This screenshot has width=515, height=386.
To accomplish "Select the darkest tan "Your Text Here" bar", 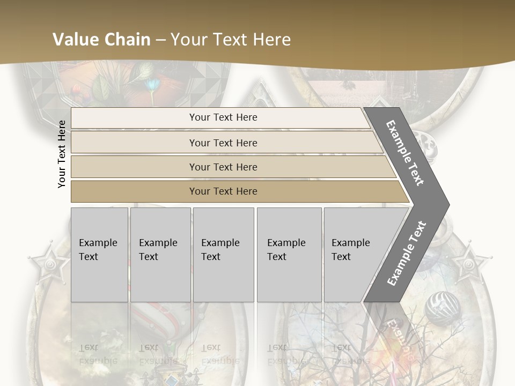I will click(223, 191).
